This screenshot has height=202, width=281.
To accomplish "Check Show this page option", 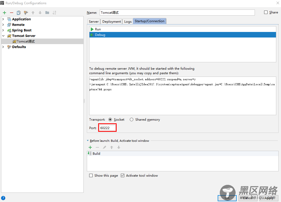I will (91, 175).
